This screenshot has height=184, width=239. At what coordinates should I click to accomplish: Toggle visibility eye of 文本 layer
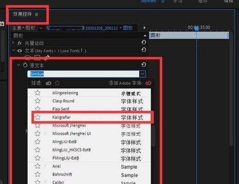(19, 51)
